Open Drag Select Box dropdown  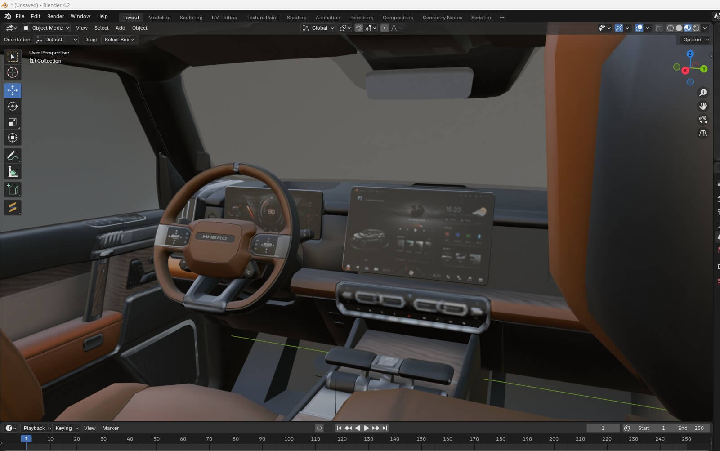119,40
